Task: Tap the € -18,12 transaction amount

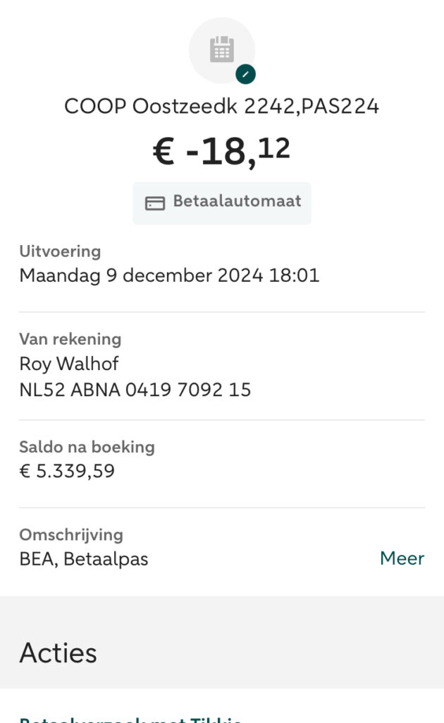Action: (221, 152)
